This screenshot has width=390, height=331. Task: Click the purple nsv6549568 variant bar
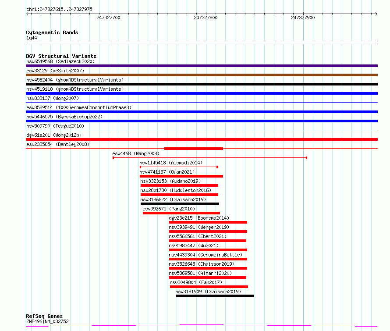click(202, 66)
